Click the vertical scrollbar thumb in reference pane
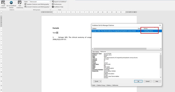 [x=161, y=62]
